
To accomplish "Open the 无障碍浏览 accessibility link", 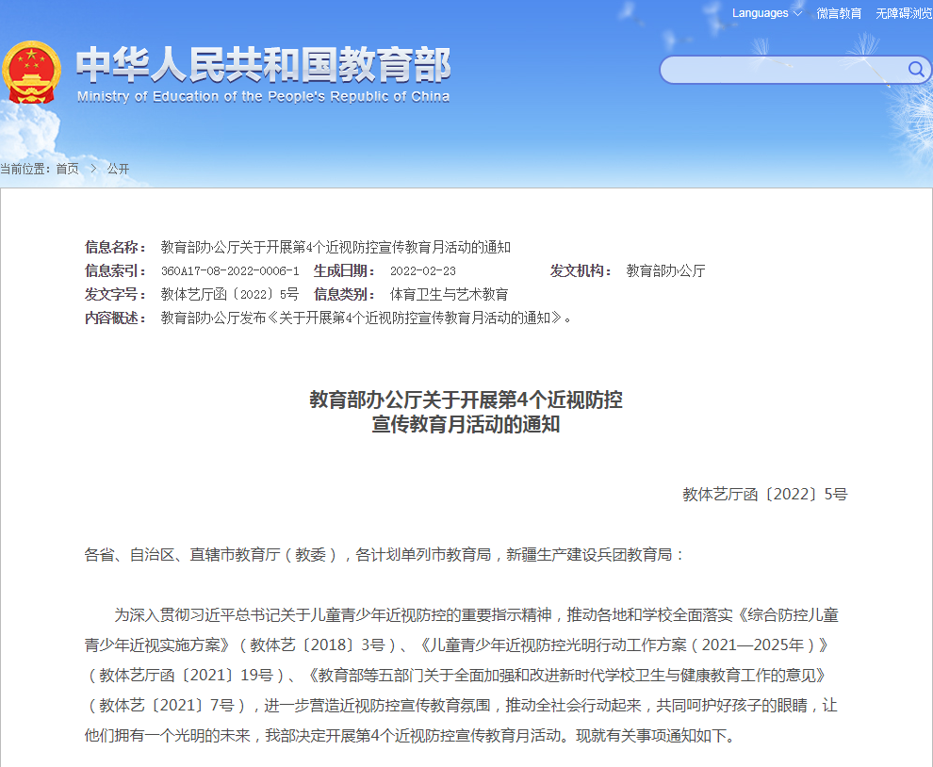I will tap(904, 13).
